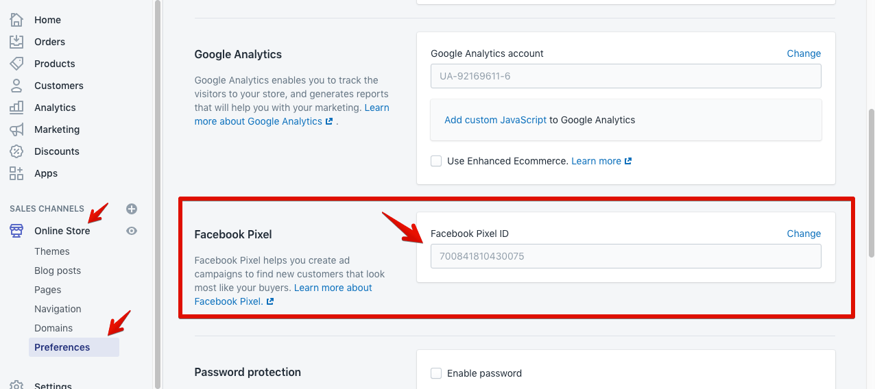Click the Customers person icon
Viewport: 875px width, 389px height.
pyautogui.click(x=16, y=86)
